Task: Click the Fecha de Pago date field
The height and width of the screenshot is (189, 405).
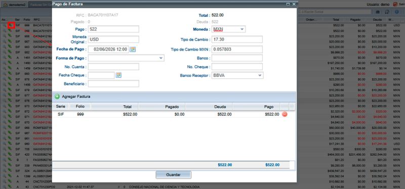Action: tap(108, 49)
